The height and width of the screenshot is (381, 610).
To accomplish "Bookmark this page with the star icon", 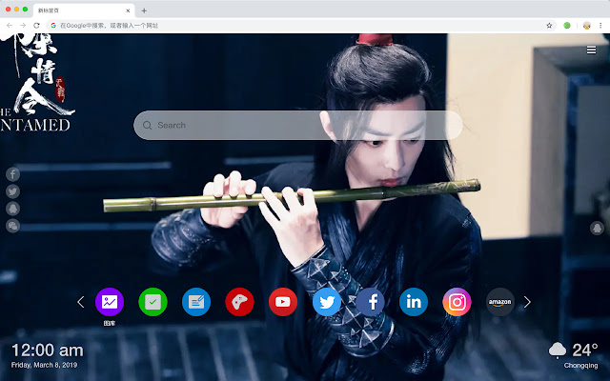I will 549,26.
